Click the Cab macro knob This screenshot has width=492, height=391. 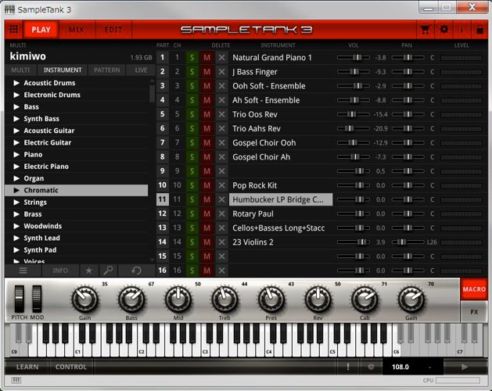pos(365,300)
